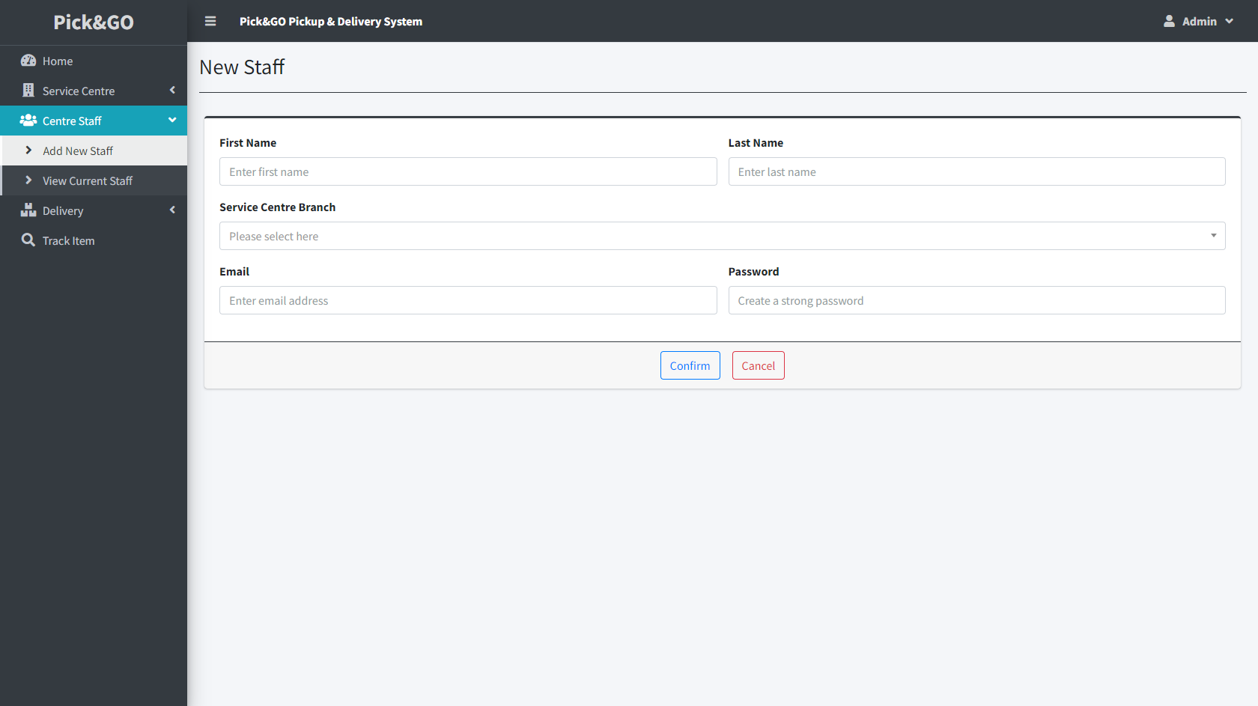Viewport: 1258px width, 706px height.
Task: Collapse the Centre Staff submenu arrow
Action: tap(172, 121)
